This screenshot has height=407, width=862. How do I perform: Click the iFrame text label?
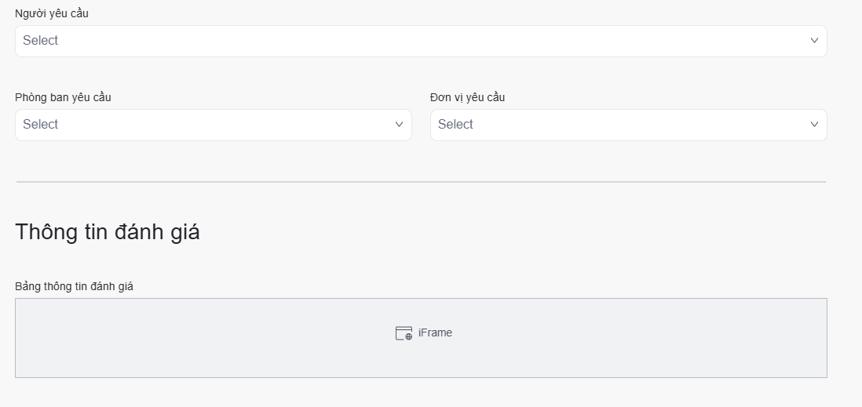435,333
